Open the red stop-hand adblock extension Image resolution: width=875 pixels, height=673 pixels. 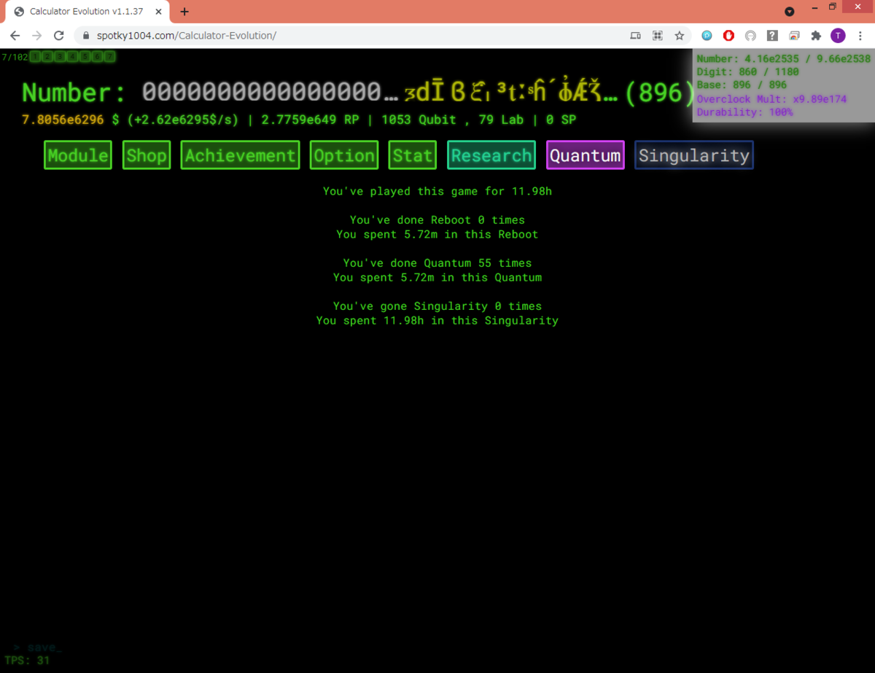click(728, 35)
